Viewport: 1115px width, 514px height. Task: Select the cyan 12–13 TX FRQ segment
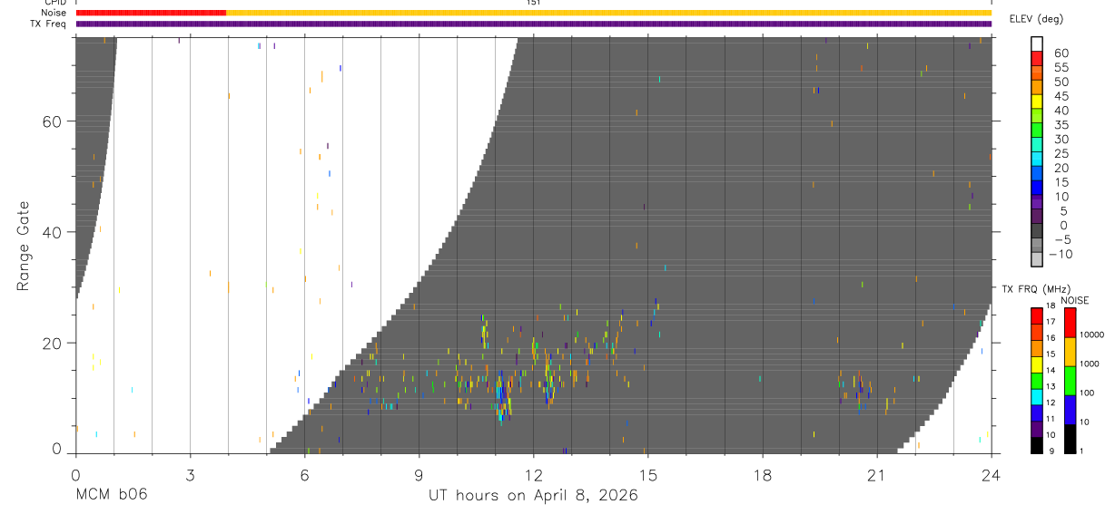(x=1037, y=395)
